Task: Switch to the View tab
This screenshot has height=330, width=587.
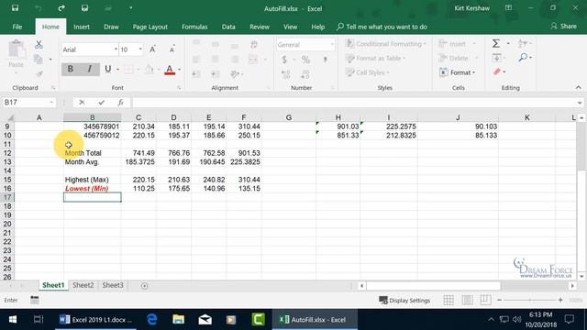Action: pos(290,27)
